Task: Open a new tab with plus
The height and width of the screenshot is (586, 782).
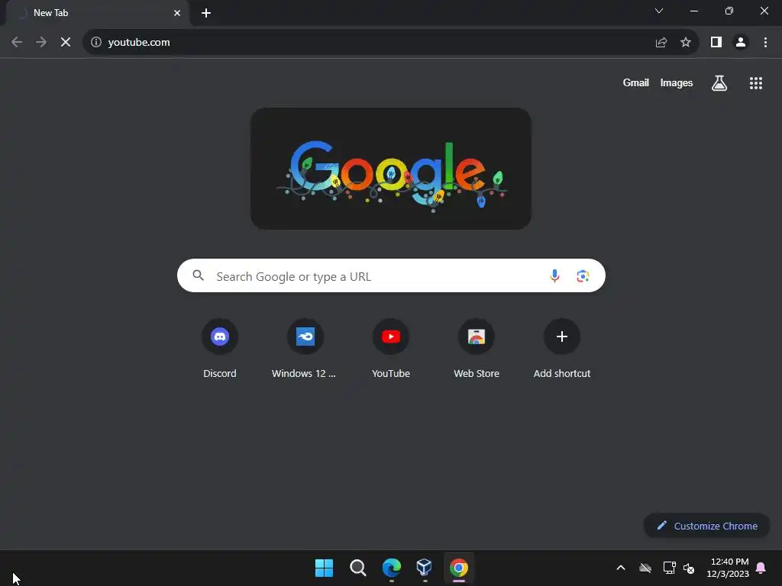Action: click(x=206, y=13)
